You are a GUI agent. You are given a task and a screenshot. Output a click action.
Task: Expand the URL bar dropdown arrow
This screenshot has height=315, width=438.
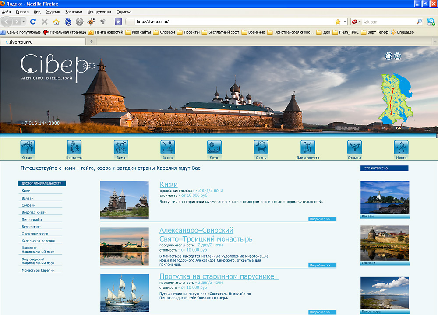point(345,21)
